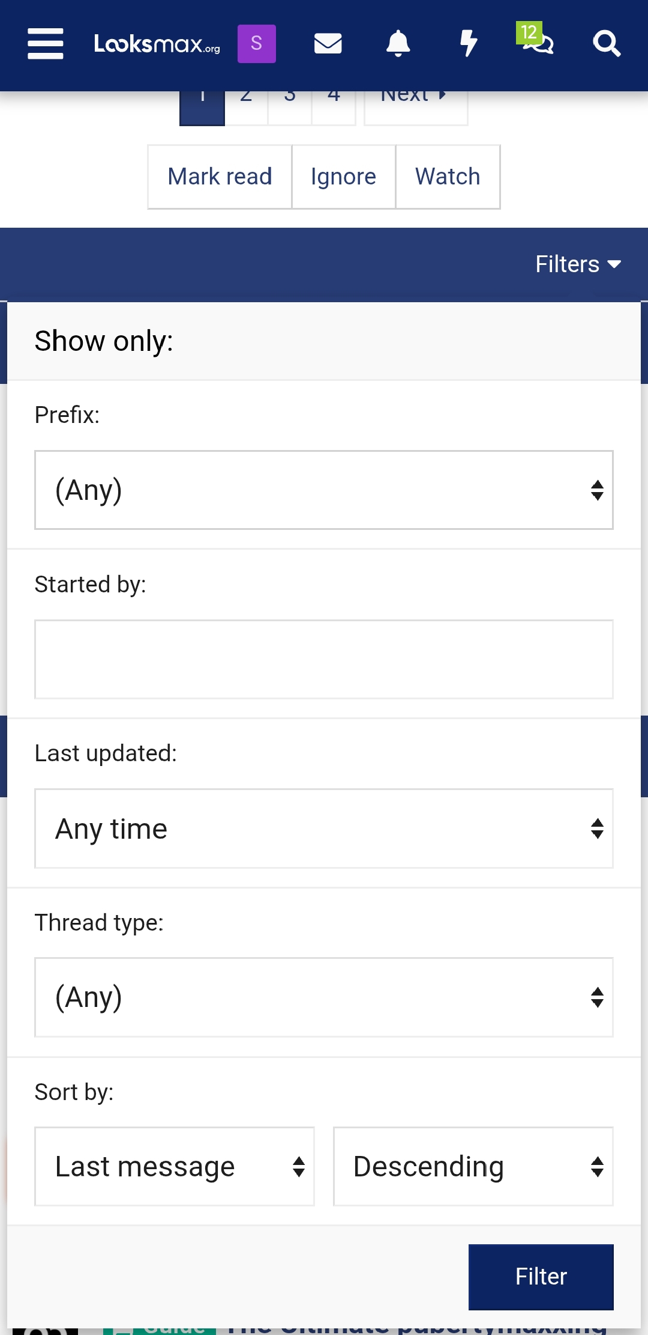The height and width of the screenshot is (1335, 648).
Task: Click the lightning bolt what's new icon
Action: 469,43
